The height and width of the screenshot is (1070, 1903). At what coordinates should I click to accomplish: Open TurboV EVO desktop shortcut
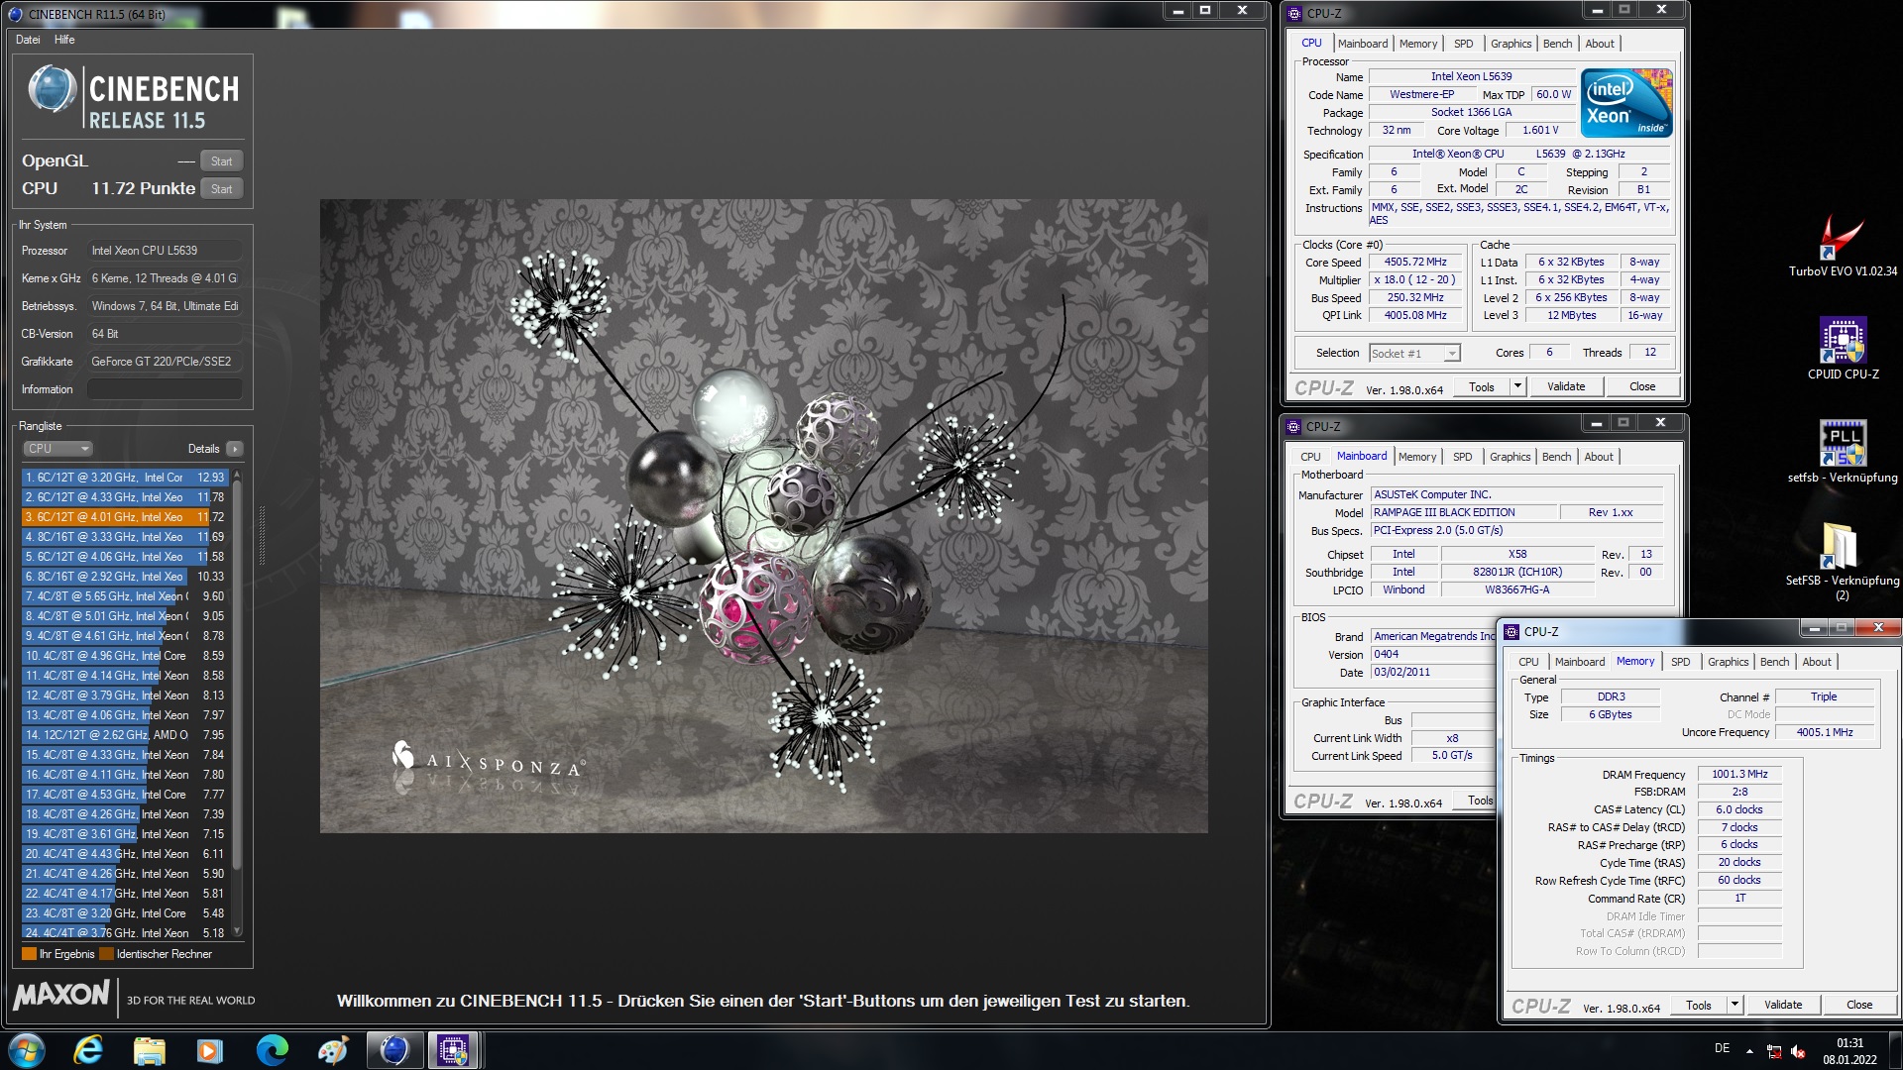pos(1843,248)
